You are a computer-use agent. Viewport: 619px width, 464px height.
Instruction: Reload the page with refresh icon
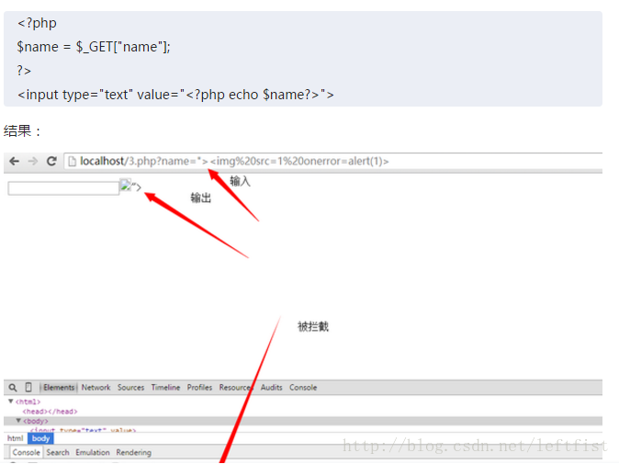tap(51, 162)
